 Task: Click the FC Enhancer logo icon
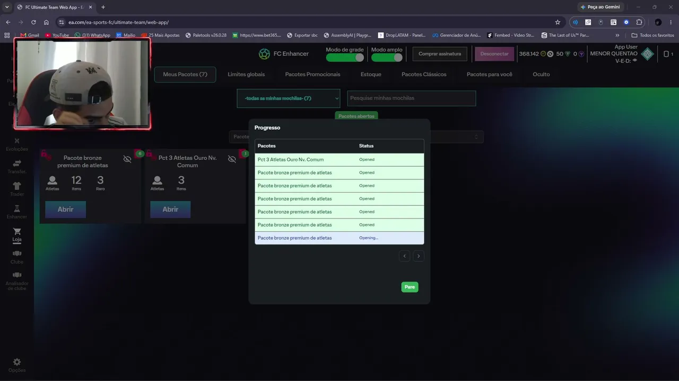[264, 54]
